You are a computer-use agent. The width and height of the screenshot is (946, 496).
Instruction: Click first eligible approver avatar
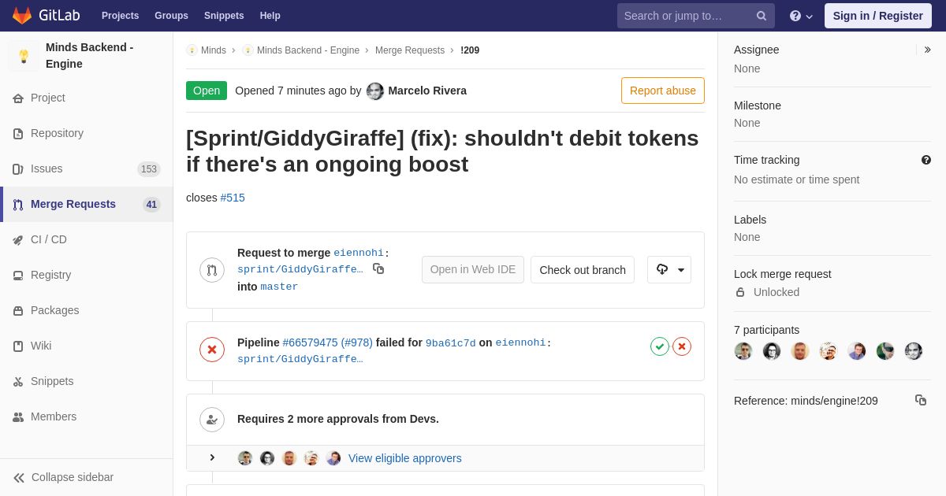point(245,458)
